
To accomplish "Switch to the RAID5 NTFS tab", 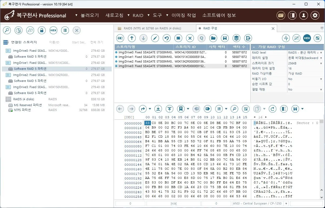I will click(155, 28).
